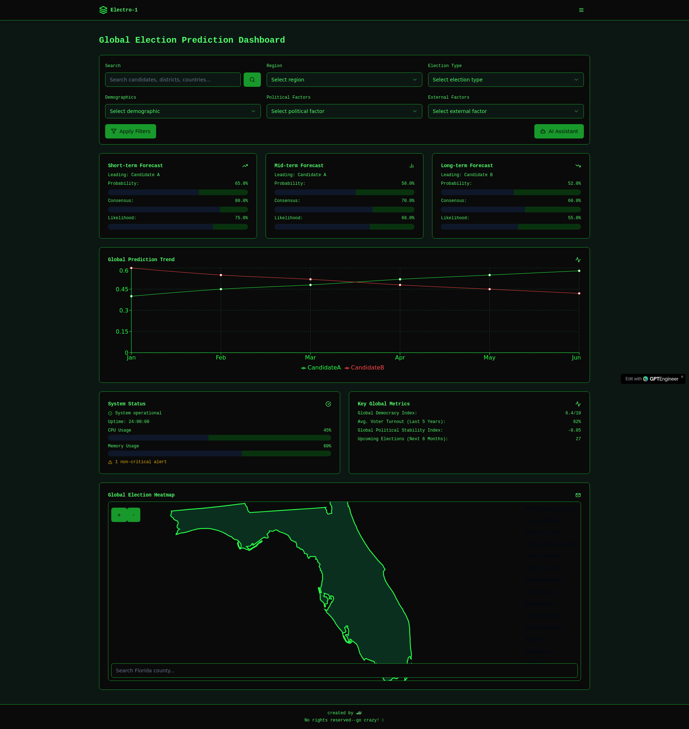Click the May label on chart axis
The height and width of the screenshot is (729, 689).
pos(489,358)
